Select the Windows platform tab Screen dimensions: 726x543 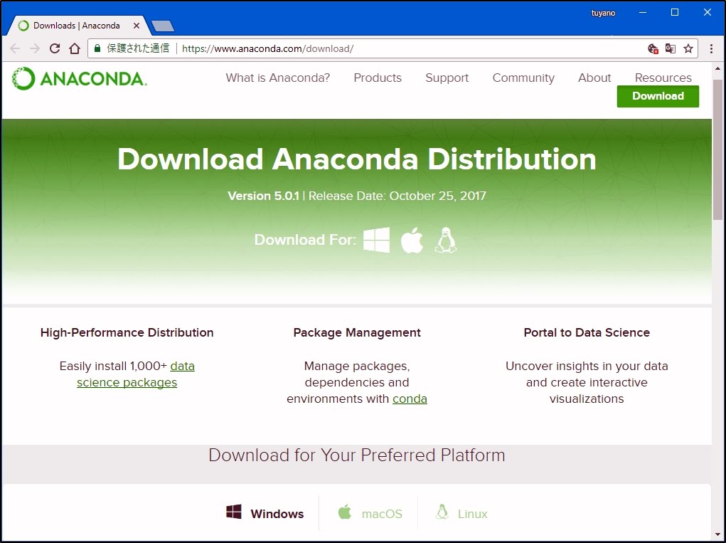[265, 513]
